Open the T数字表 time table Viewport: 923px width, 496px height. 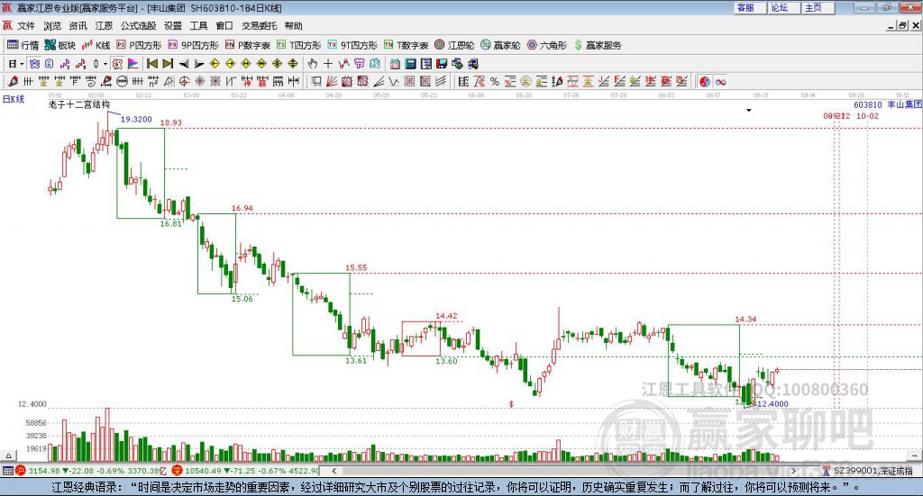pos(407,45)
